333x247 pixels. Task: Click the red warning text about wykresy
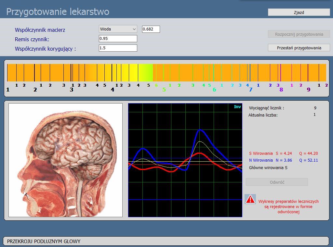click(x=288, y=206)
